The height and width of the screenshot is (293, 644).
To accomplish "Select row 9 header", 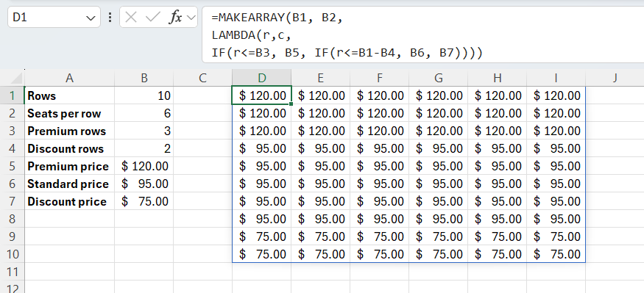I will pyautogui.click(x=13, y=236).
